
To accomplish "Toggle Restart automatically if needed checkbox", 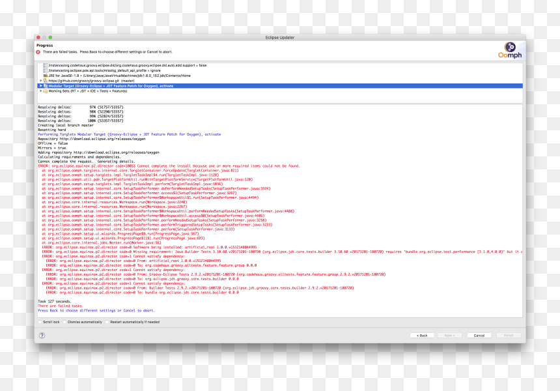I will coord(107,322).
